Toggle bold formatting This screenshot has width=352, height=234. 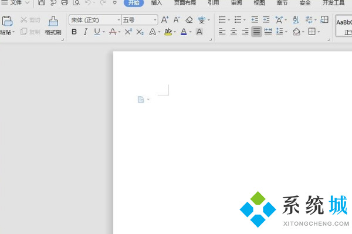[74, 32]
